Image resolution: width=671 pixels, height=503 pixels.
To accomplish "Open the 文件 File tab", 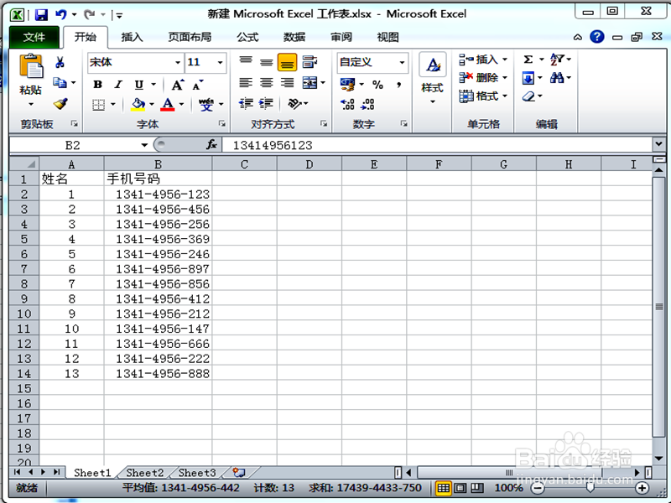I will pos(34,37).
